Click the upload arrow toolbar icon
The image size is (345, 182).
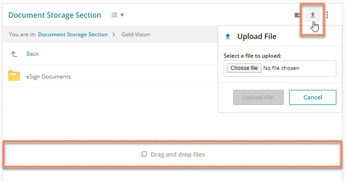click(312, 15)
